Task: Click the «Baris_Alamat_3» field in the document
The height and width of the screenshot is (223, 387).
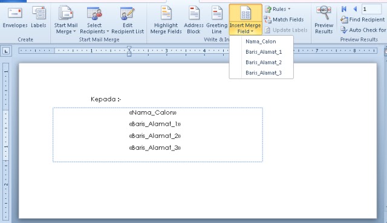Action: [x=155, y=148]
